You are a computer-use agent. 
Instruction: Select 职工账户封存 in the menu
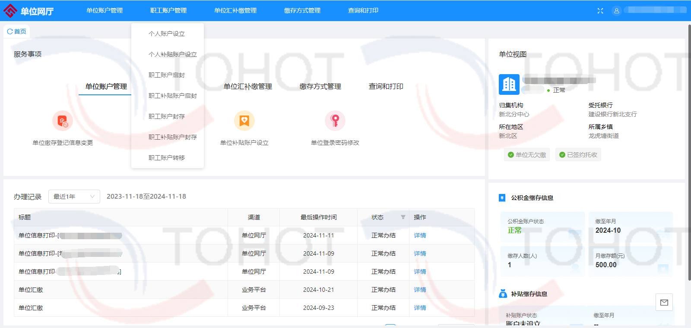167,116
